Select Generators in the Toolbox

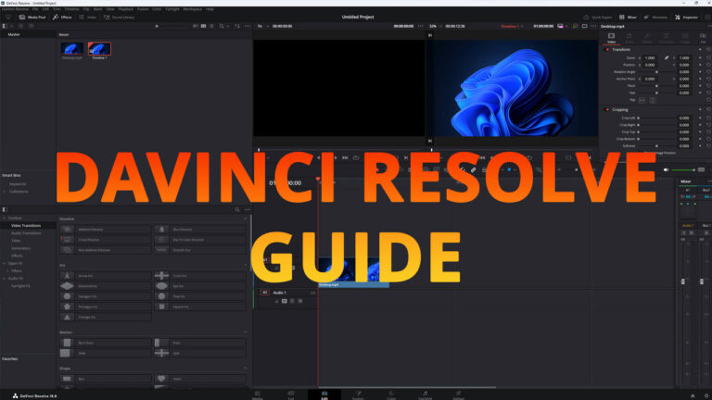21,248
